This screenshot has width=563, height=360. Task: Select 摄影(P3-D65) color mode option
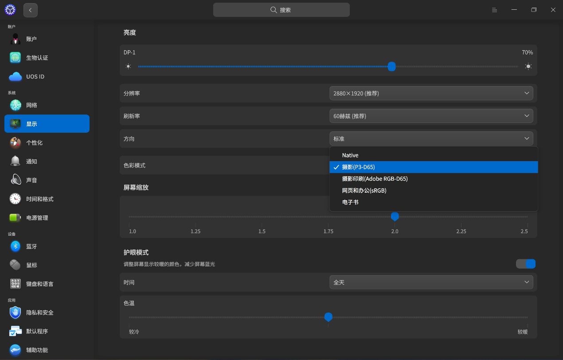tap(434, 167)
